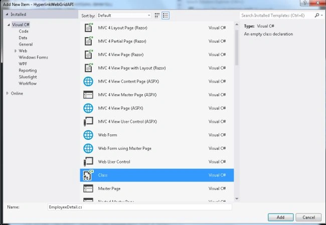Open search options dropdown arrow
This screenshot has width=326, height=225.
point(322,16)
